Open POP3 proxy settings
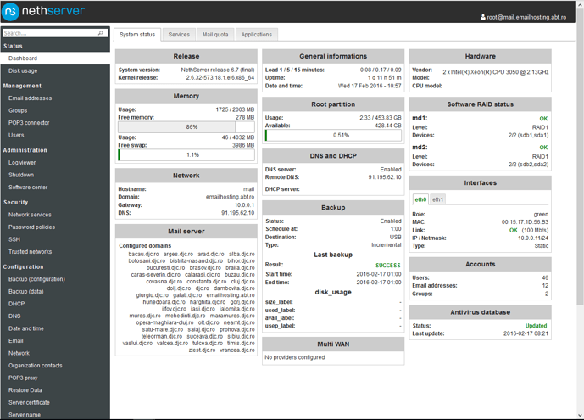The width and height of the screenshot is (584, 420). [x=23, y=378]
